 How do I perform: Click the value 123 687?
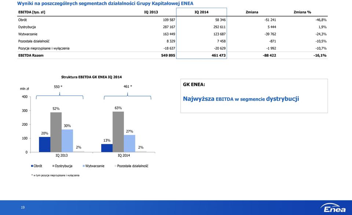coord(220,34)
